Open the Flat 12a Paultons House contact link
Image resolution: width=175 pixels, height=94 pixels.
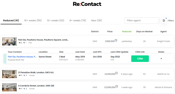(22, 57)
